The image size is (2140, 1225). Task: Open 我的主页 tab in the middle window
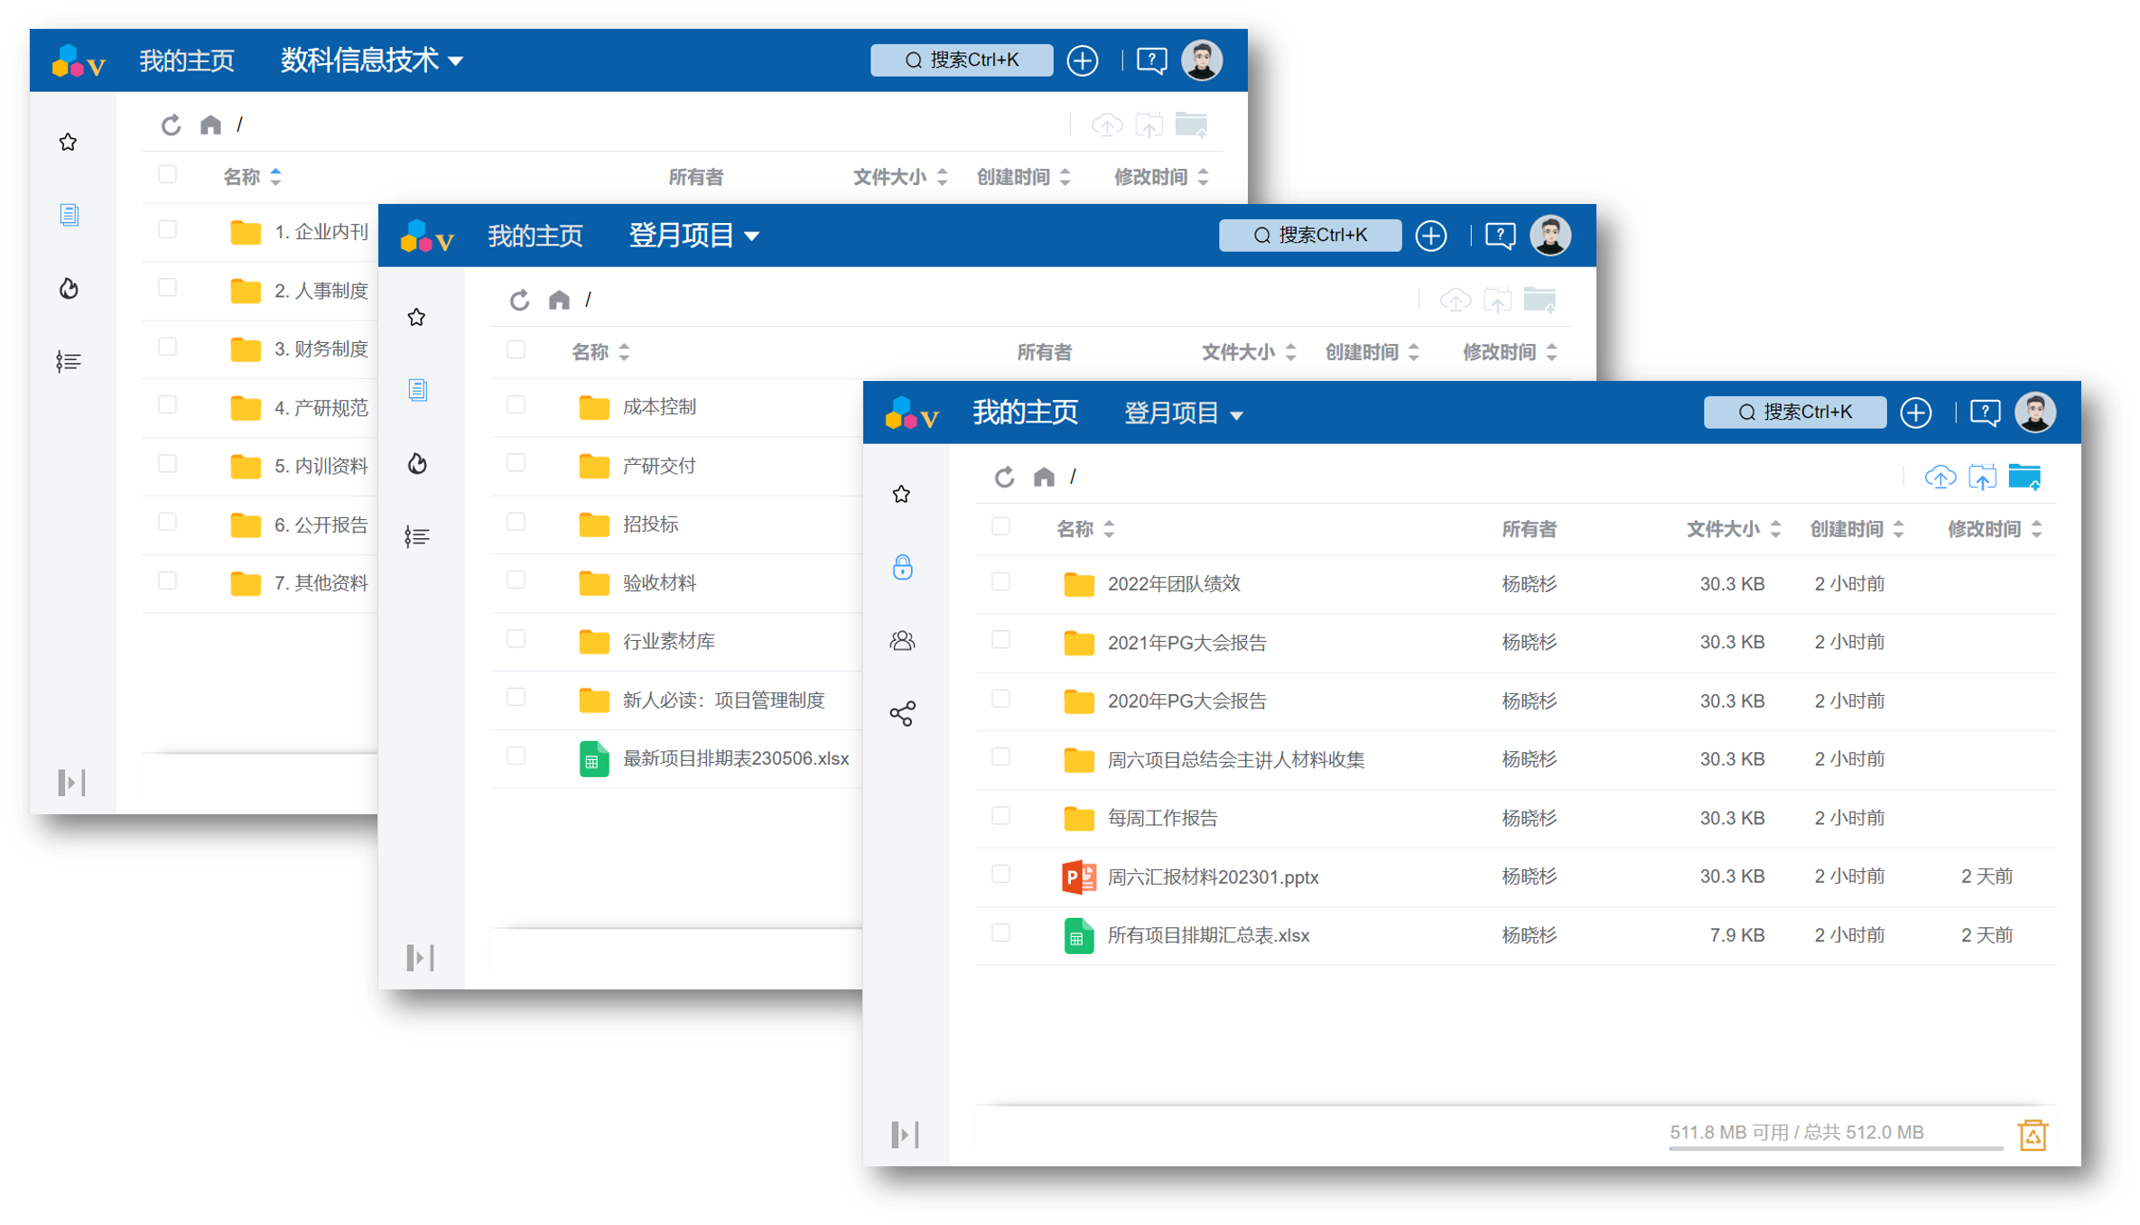click(x=535, y=236)
